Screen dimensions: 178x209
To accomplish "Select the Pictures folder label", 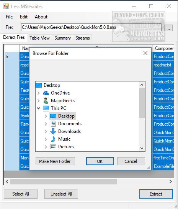I will click(66, 147).
